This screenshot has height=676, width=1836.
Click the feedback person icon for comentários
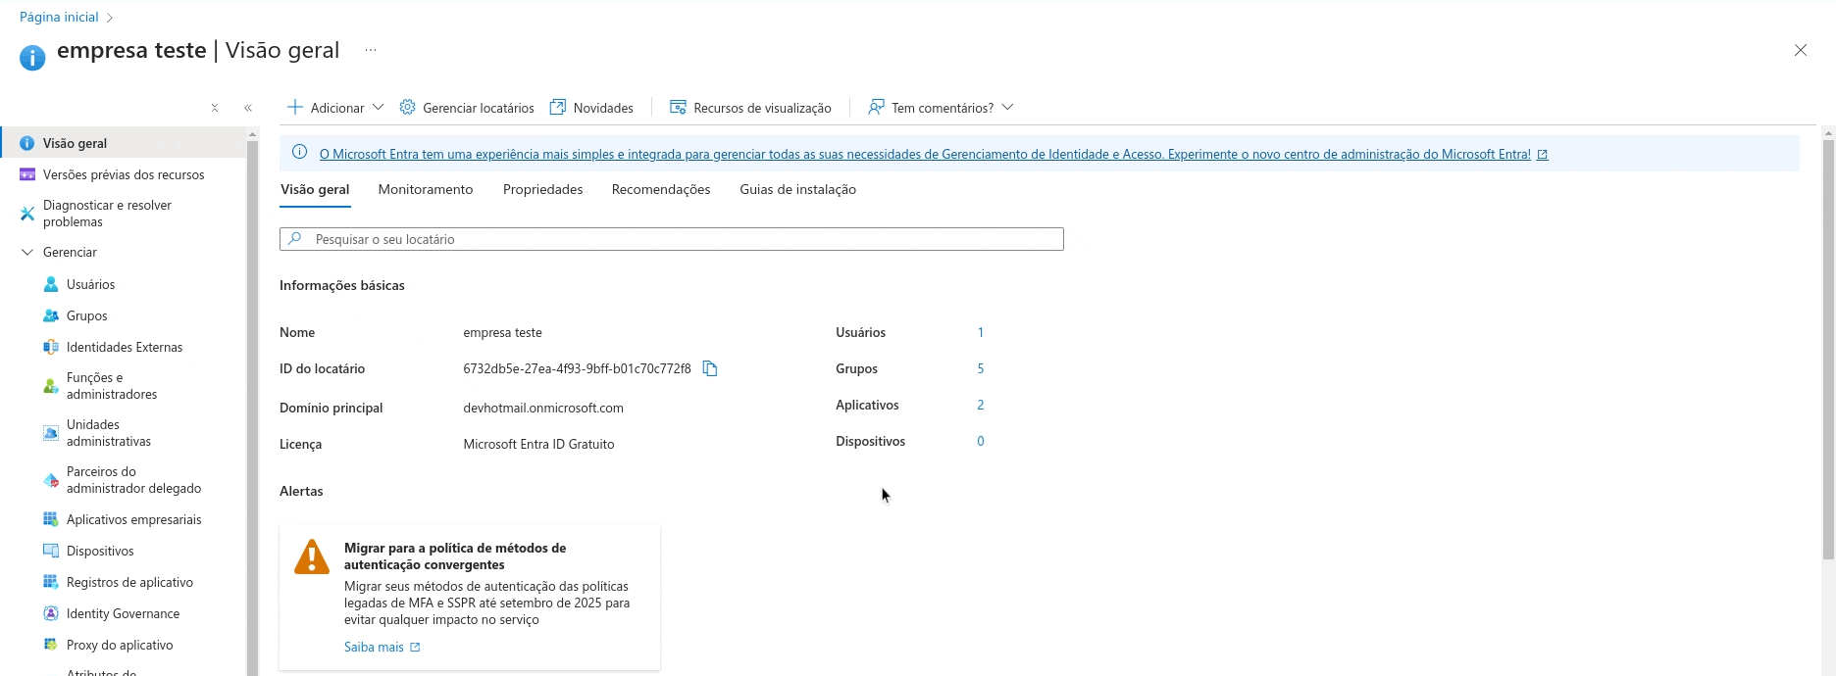(x=876, y=107)
